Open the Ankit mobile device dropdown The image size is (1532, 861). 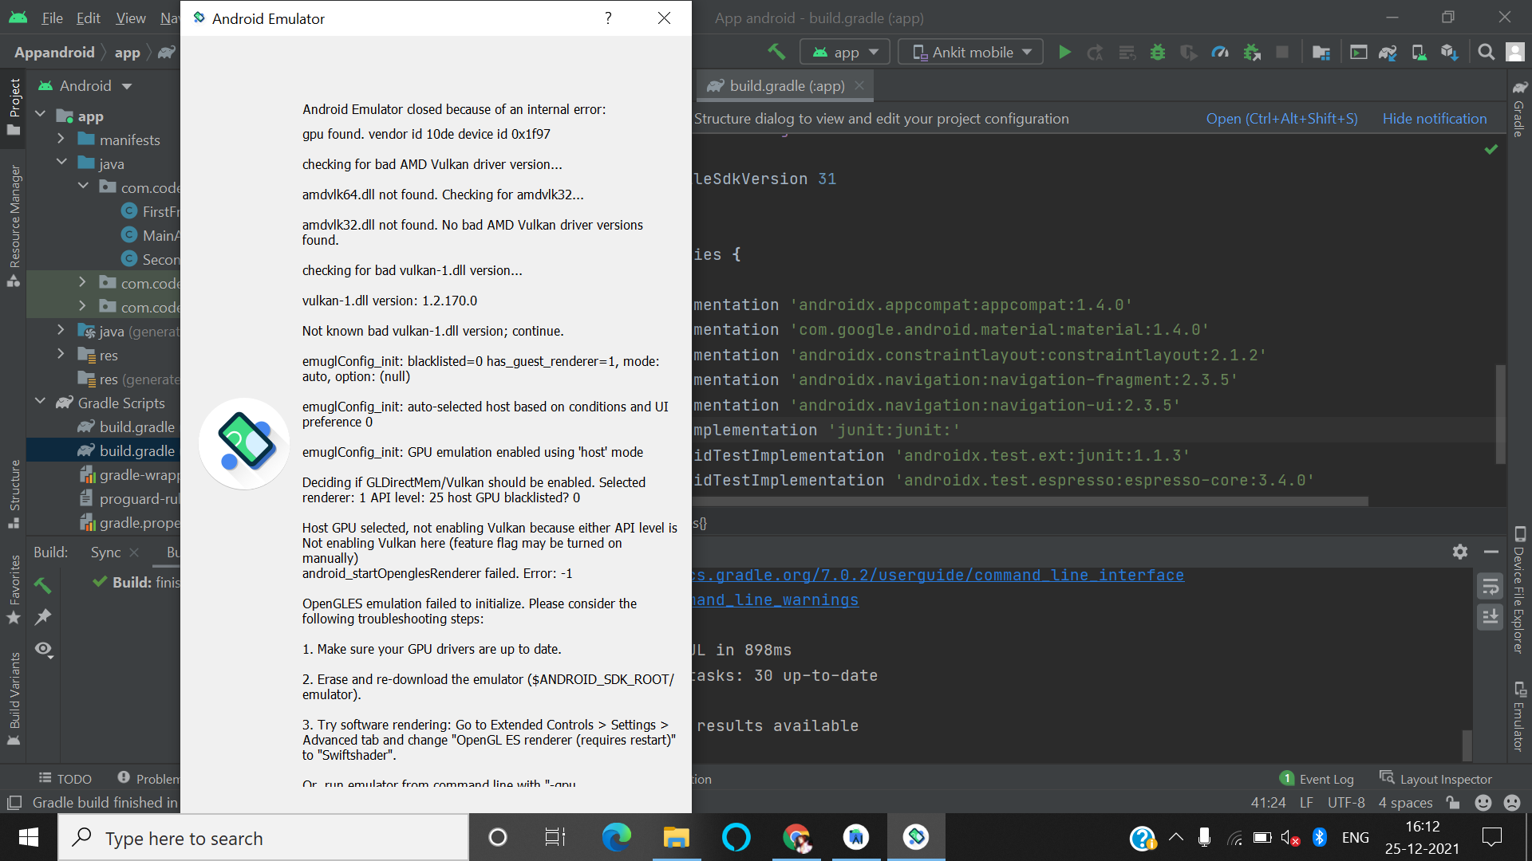[x=971, y=53]
